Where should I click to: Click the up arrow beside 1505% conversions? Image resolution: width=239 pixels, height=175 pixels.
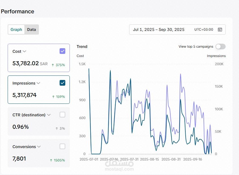(51, 160)
